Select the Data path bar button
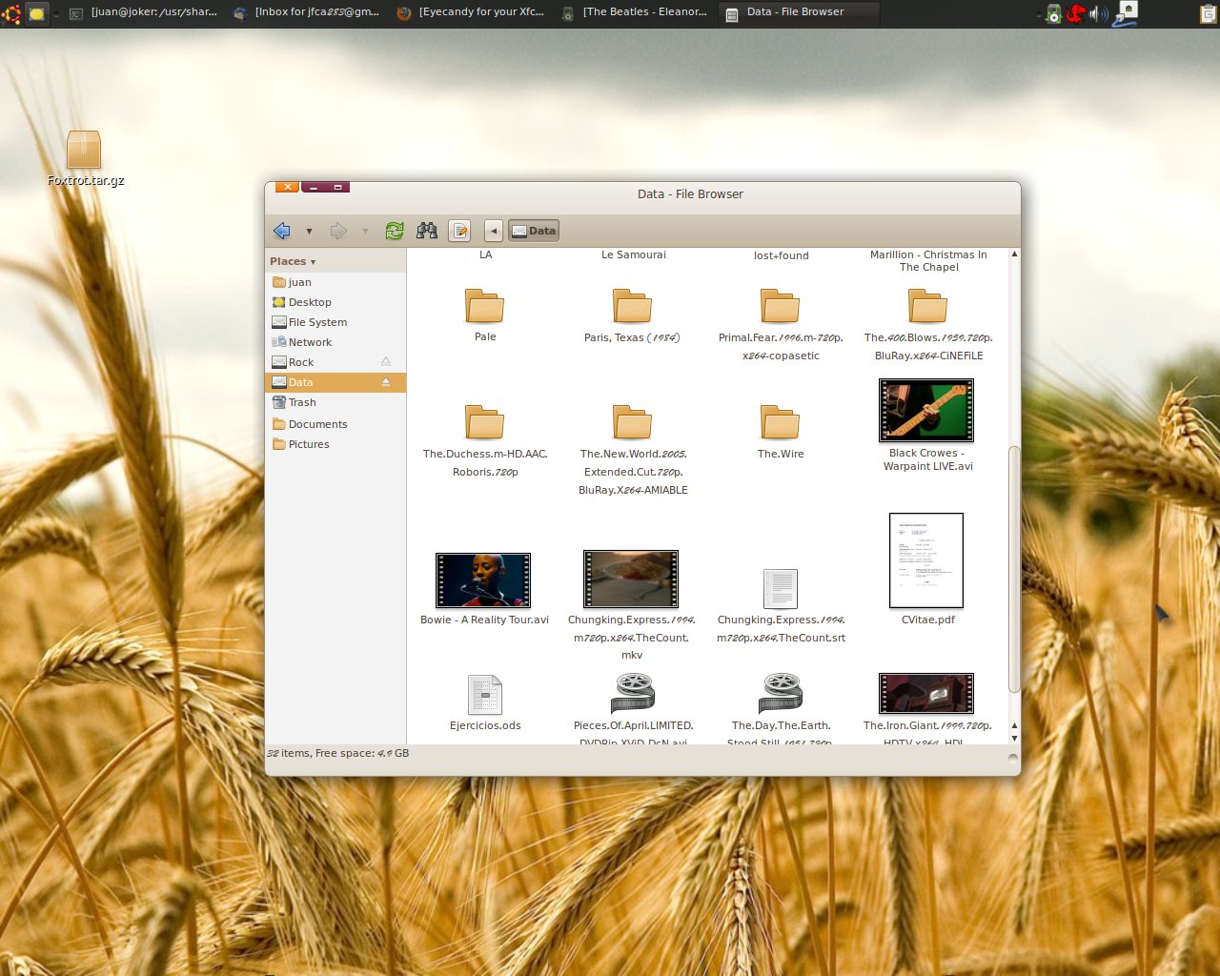1220x976 pixels. [534, 231]
